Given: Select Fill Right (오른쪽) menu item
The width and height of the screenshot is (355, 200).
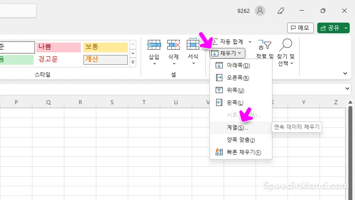Looking at the screenshot, I should (241, 78).
